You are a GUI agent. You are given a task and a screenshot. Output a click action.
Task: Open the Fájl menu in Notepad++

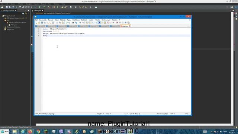point(36,20)
